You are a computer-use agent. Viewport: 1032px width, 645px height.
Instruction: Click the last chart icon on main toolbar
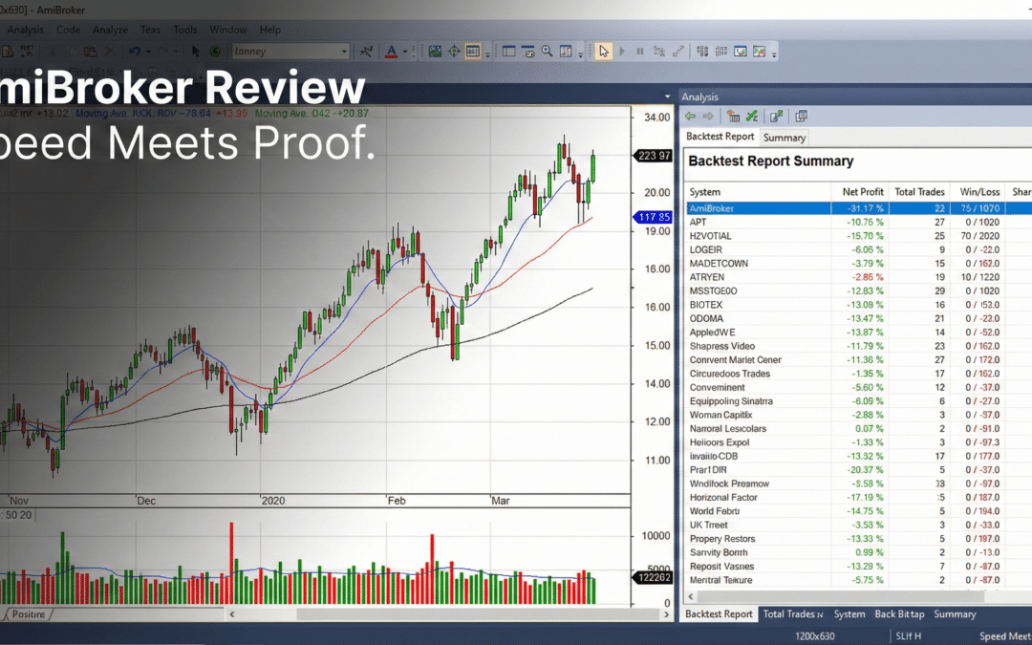point(759,52)
